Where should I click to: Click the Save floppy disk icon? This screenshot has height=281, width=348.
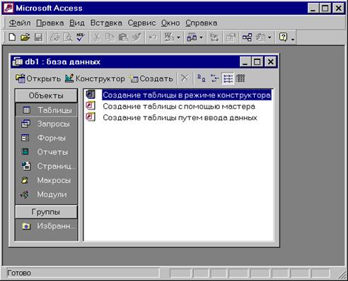(x=38, y=37)
